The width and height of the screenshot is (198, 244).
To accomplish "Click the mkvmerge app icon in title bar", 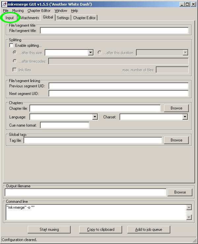I will click(x=5, y=4).
